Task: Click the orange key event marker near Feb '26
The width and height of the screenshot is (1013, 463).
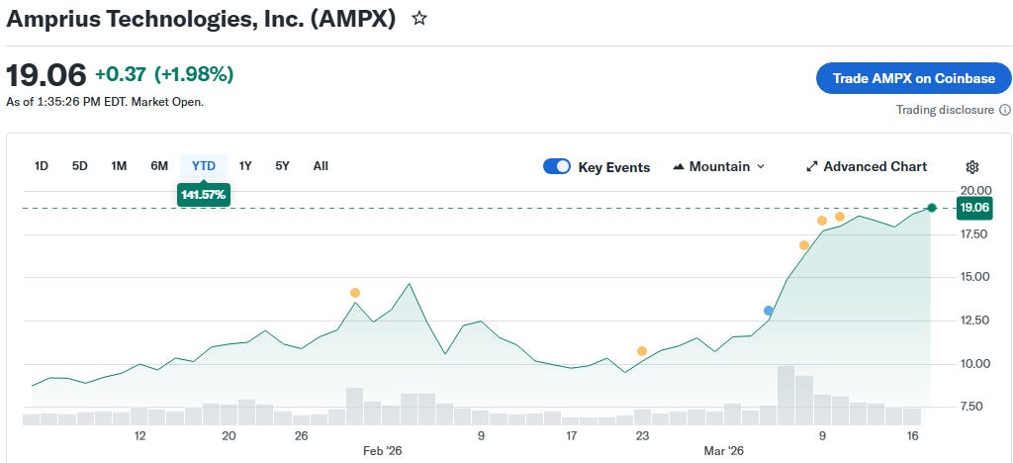Action: click(355, 293)
